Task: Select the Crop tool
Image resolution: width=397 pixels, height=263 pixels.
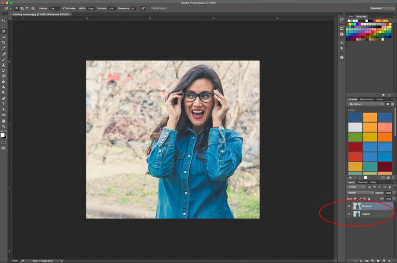Action: pos(4,42)
